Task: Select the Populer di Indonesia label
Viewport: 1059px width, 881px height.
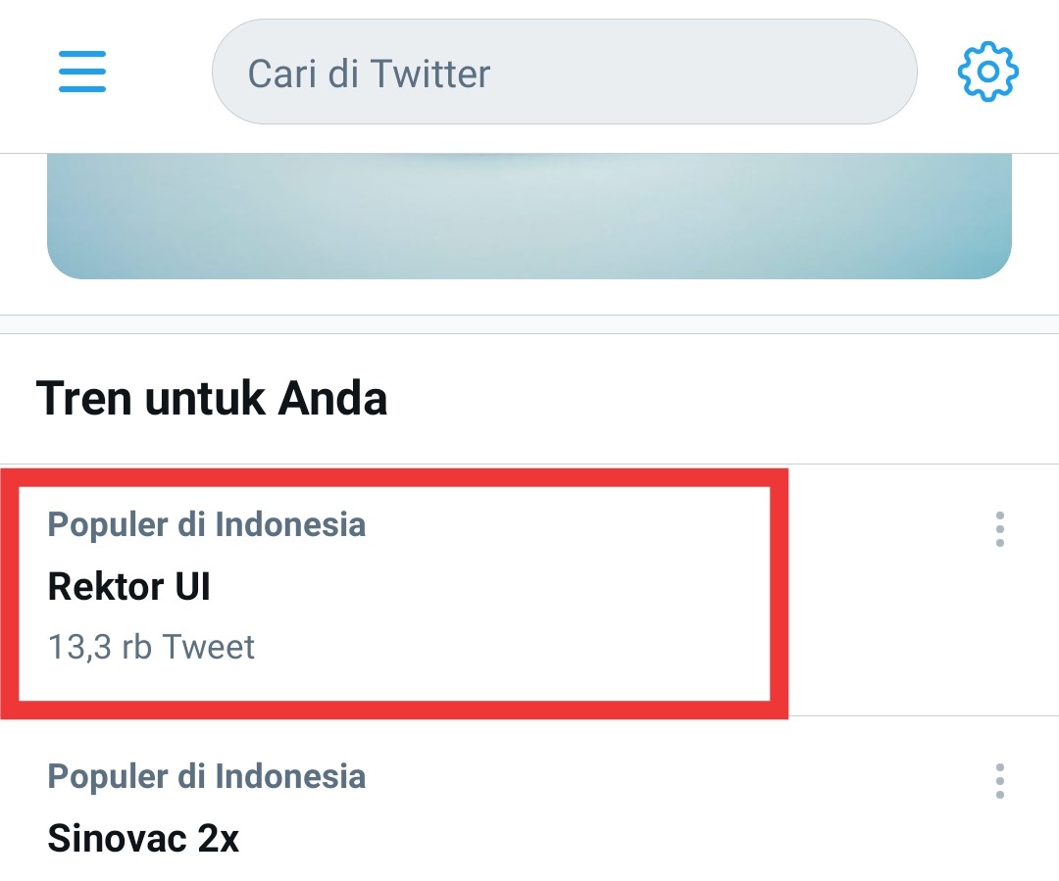Action: (x=206, y=525)
